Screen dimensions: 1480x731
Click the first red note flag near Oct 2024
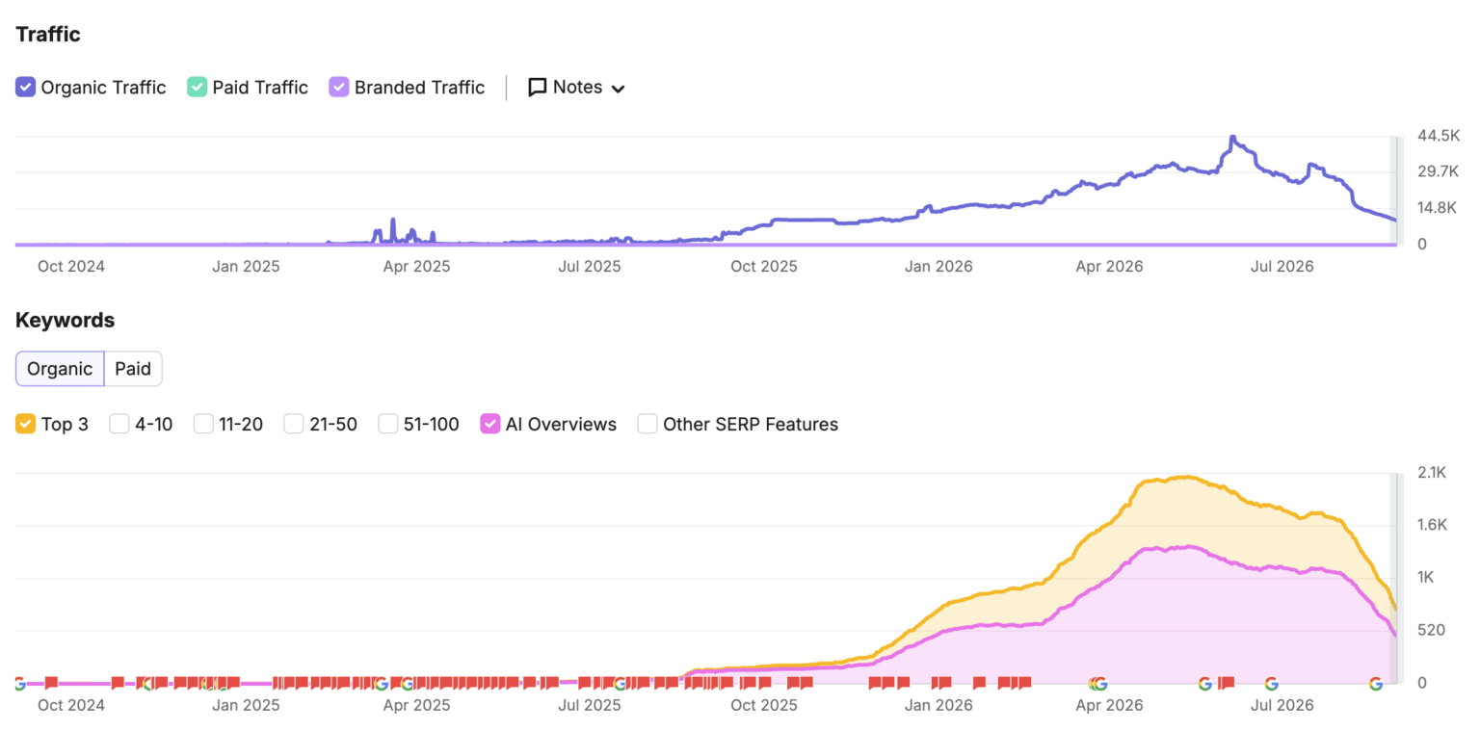pyautogui.click(x=52, y=683)
